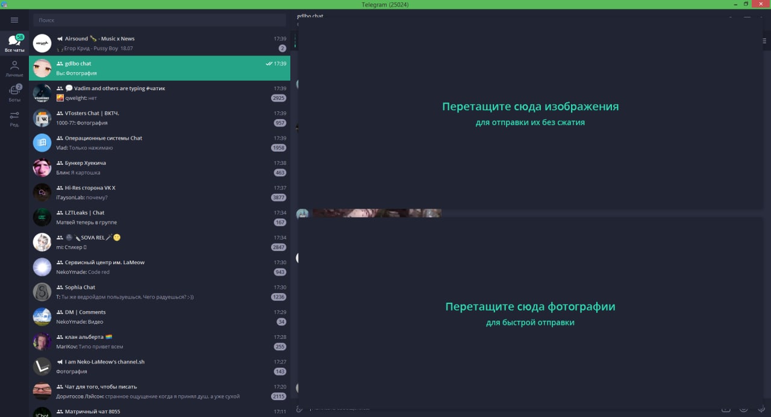Click the 957 unread counter
This screenshot has width=771, height=417.
pyautogui.click(x=279, y=123)
